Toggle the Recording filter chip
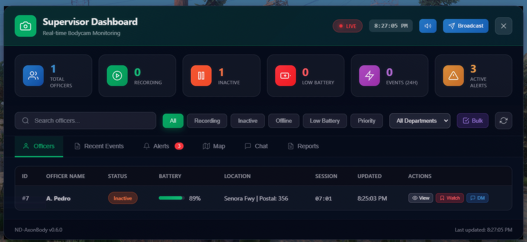Viewport: 527px width, 242px height. tap(207, 121)
